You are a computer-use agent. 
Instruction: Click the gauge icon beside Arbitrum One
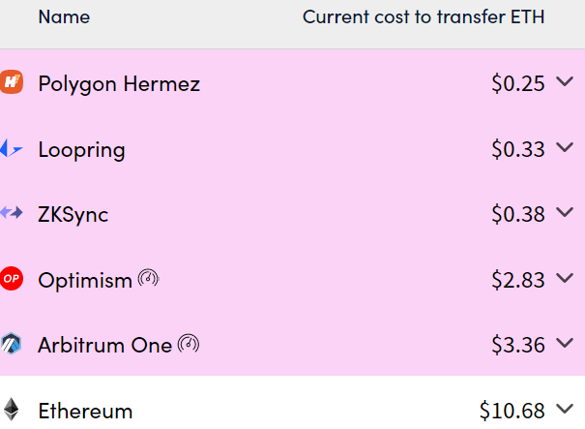coord(189,344)
